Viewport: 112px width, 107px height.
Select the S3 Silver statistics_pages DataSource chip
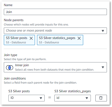60,40
